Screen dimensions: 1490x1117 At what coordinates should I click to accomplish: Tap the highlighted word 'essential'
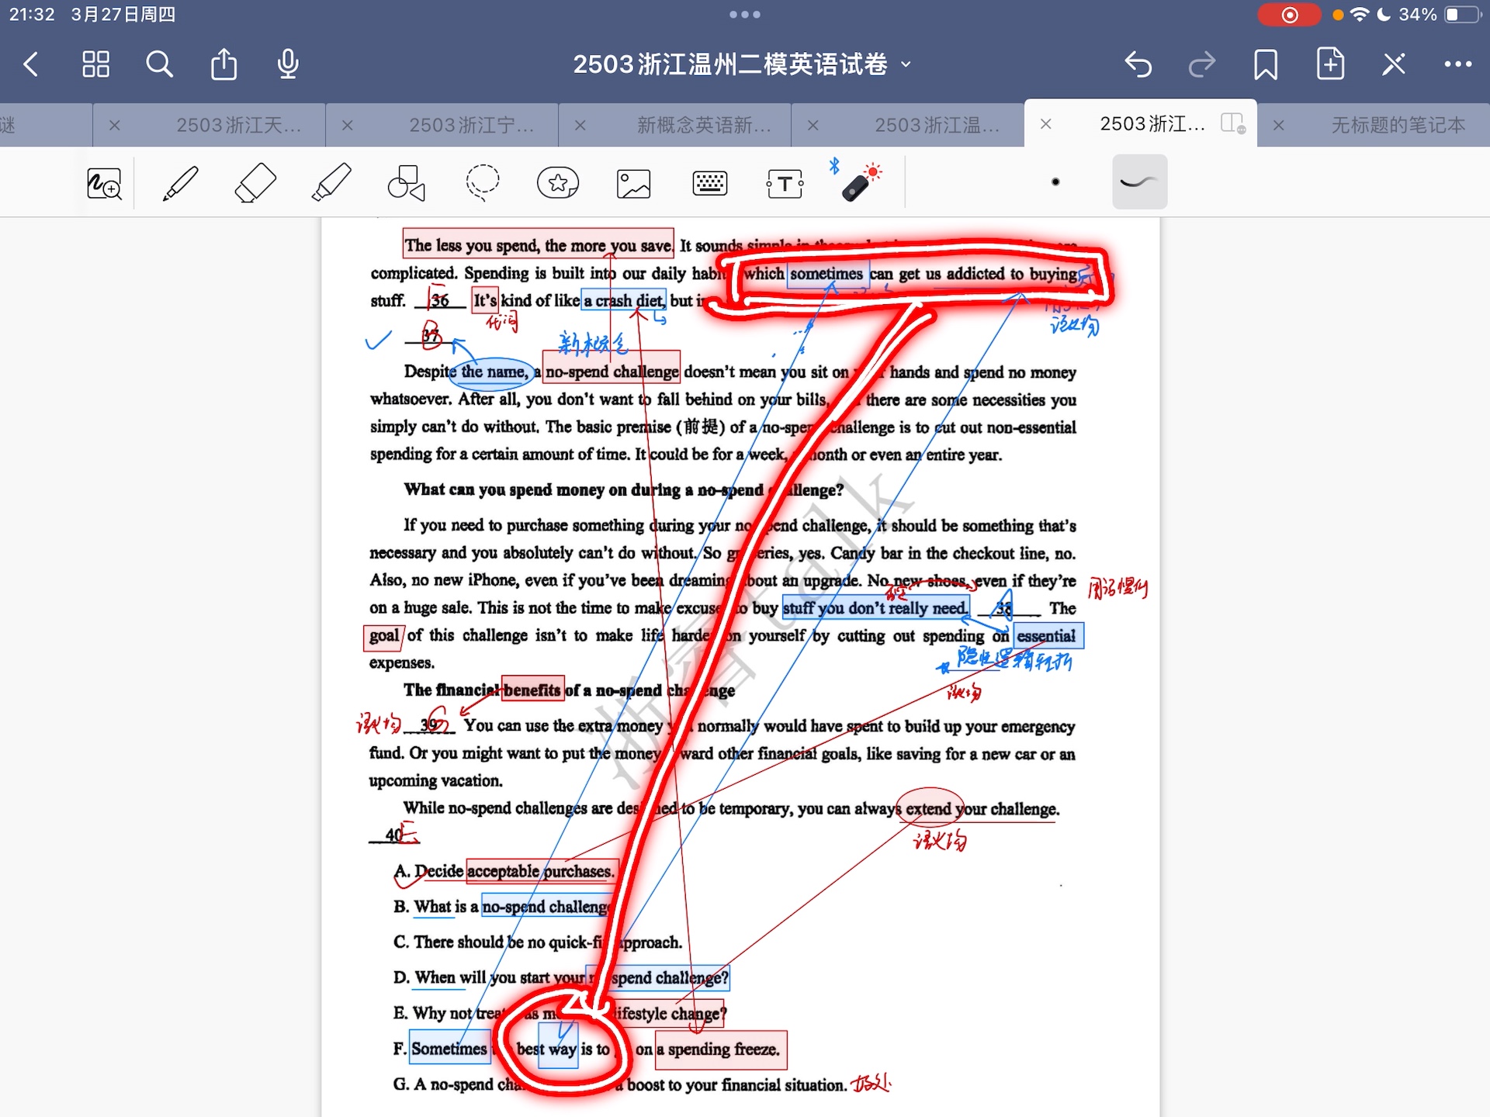1046,636
